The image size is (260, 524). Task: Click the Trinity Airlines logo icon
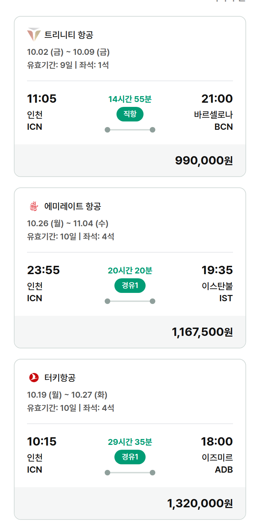pyautogui.click(x=34, y=35)
